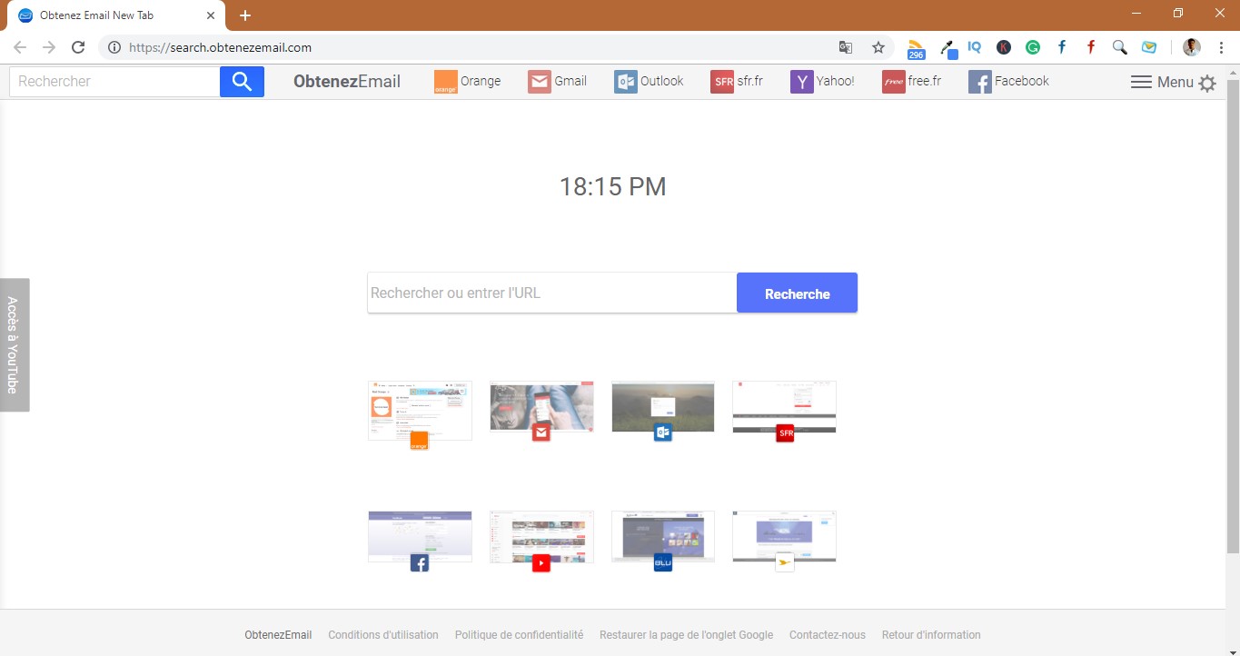Click the Recherche button
This screenshot has width=1240, height=656.
click(x=796, y=293)
